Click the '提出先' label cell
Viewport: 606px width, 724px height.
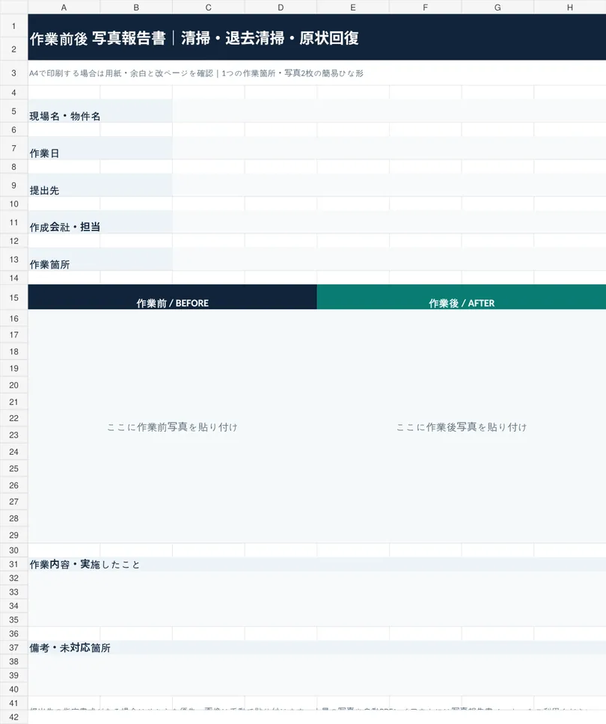[x=100, y=185]
